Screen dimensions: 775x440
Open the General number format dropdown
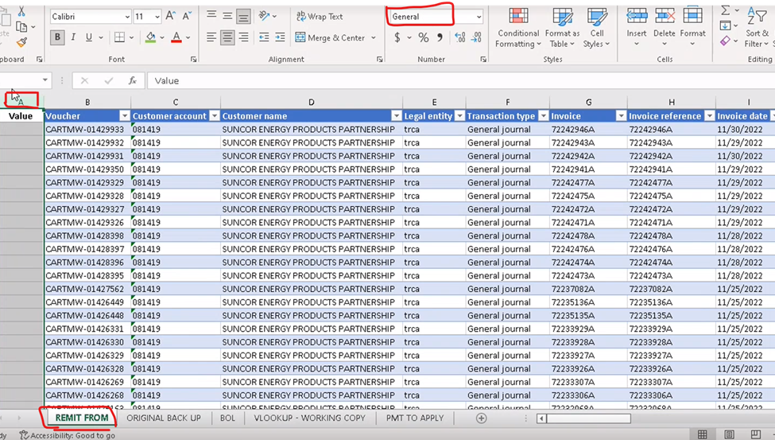479,17
